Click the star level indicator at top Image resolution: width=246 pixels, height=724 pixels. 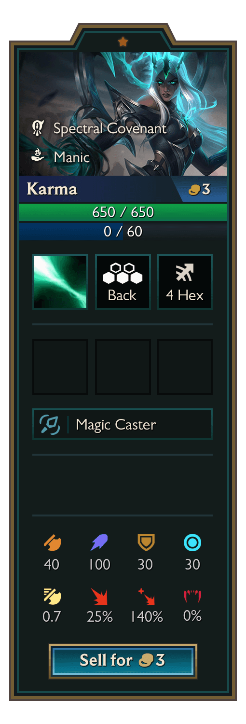click(123, 42)
